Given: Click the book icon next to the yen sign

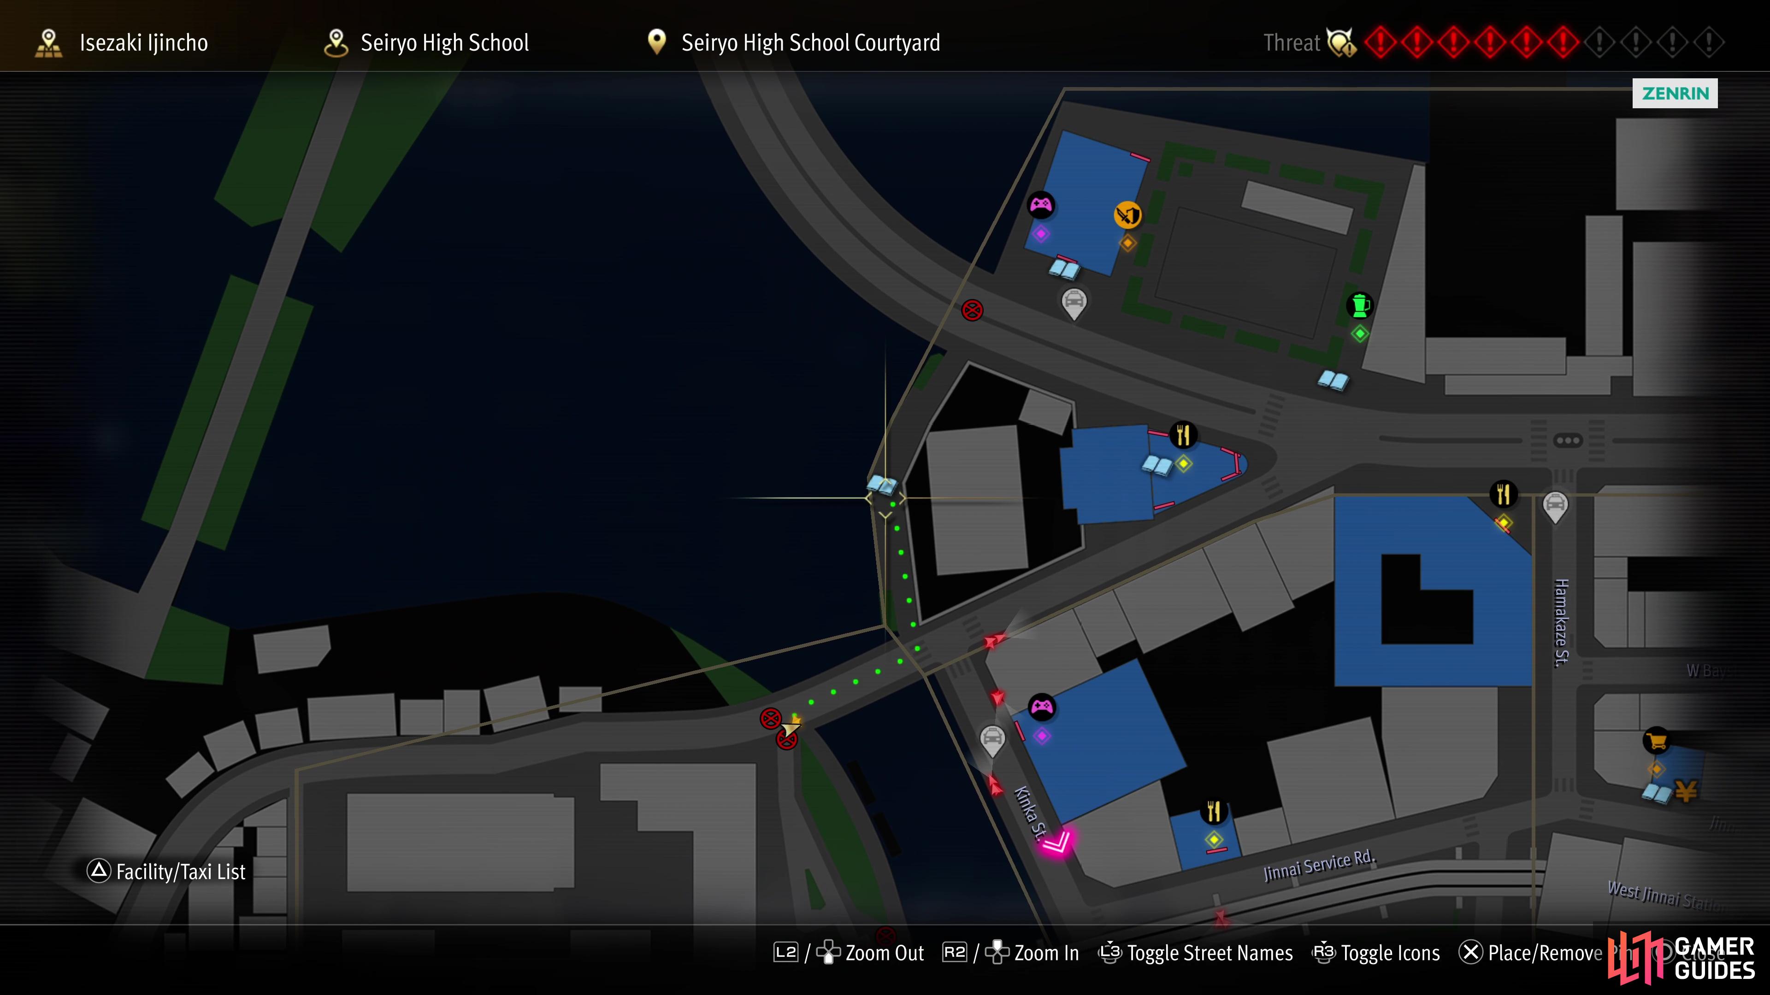Looking at the screenshot, I should [x=1657, y=794].
